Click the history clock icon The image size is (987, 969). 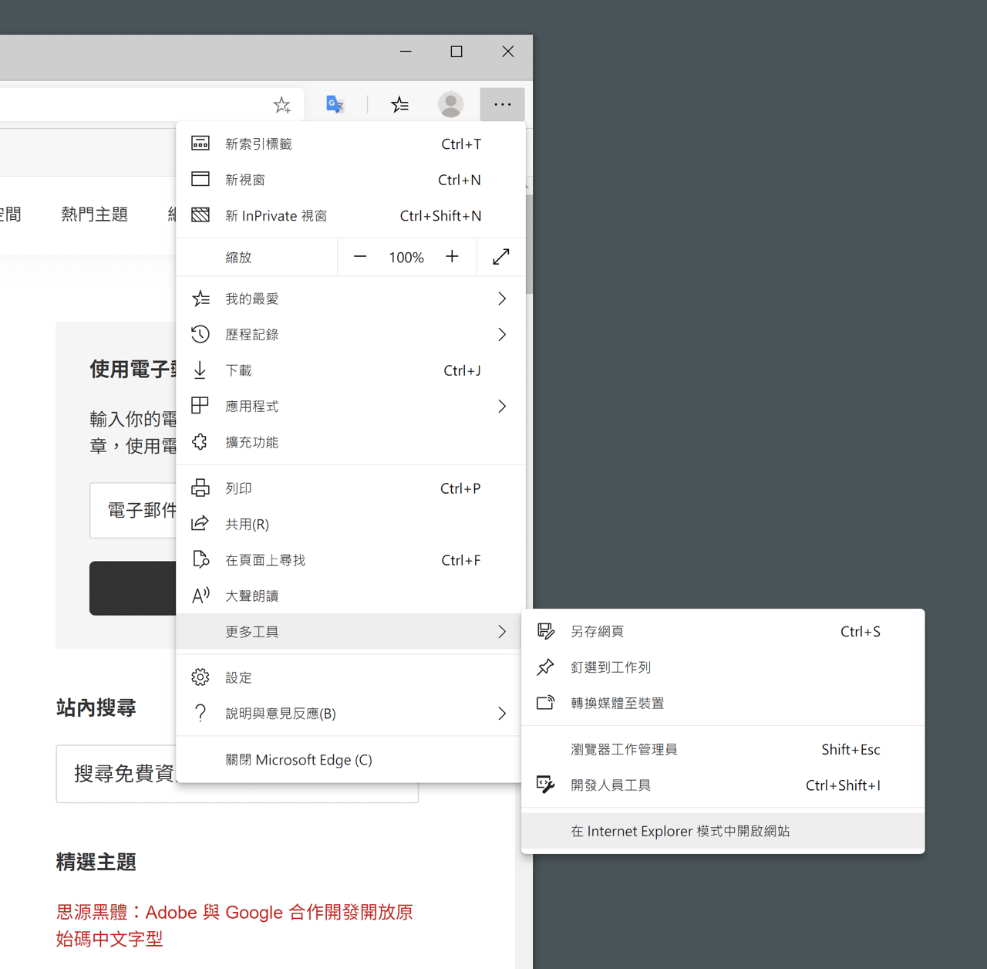click(200, 334)
